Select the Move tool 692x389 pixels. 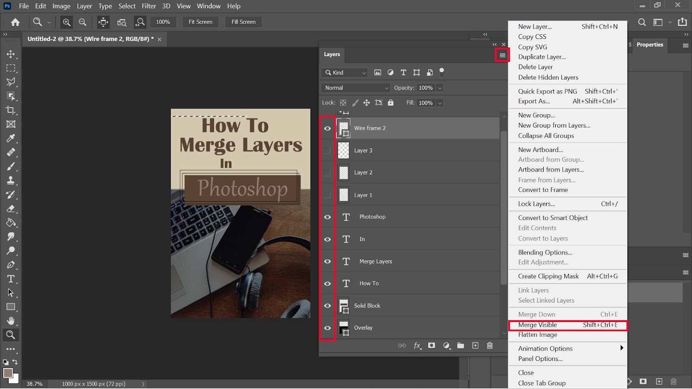click(x=11, y=54)
